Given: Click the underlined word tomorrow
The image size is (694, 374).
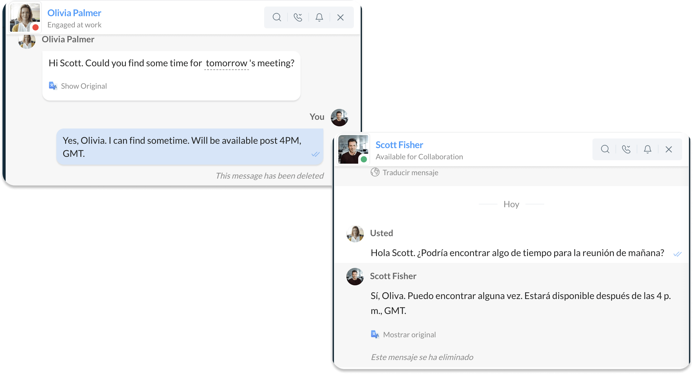Looking at the screenshot, I should point(226,63).
